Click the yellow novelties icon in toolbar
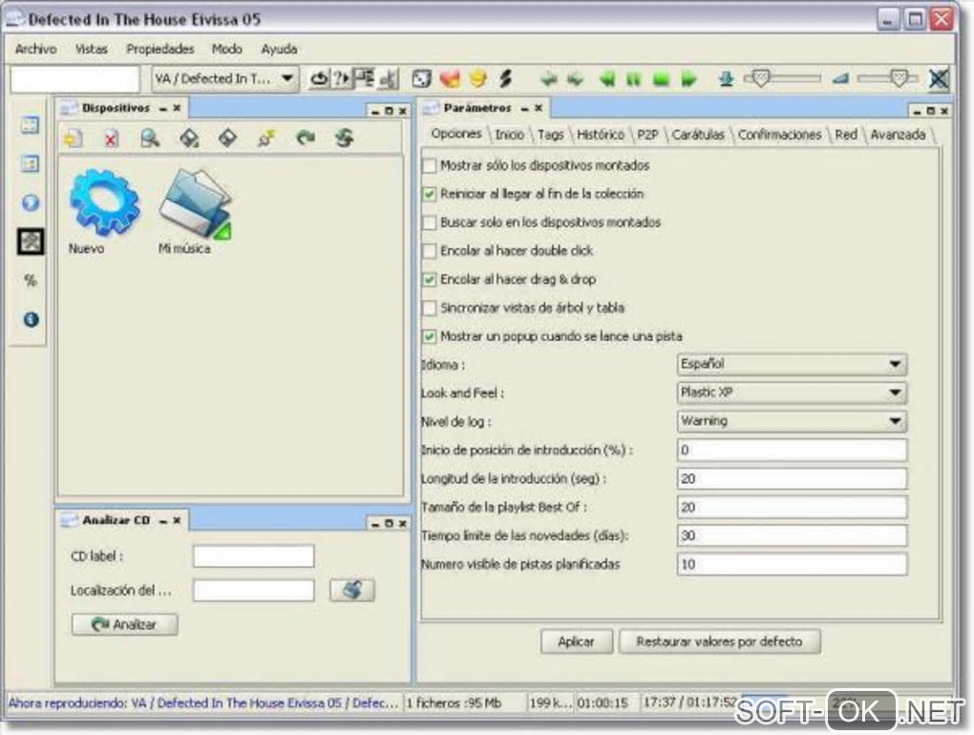 coord(477,79)
